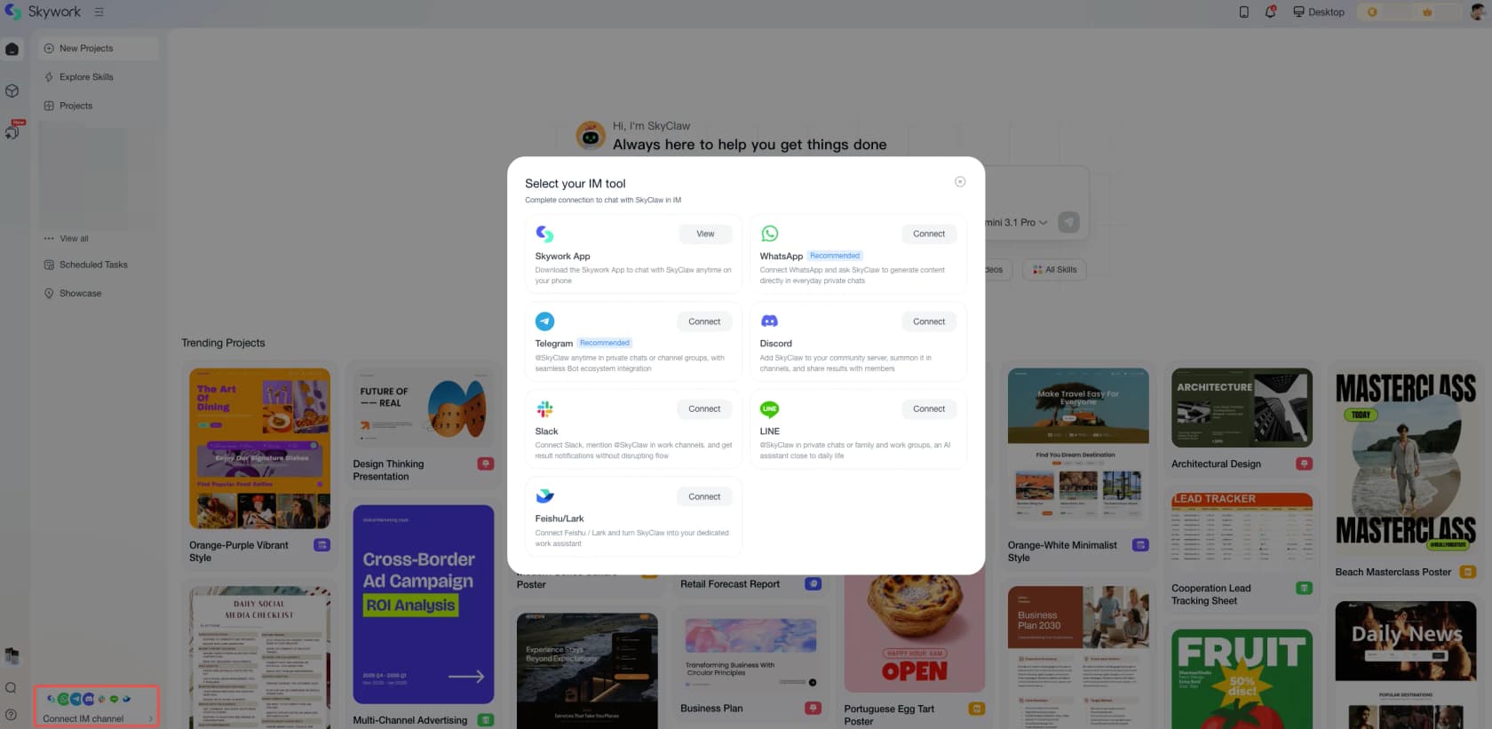Open the Desktop option in header
The image size is (1492, 729).
pyautogui.click(x=1319, y=12)
